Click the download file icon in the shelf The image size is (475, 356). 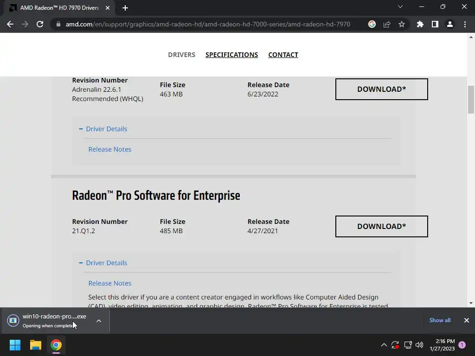click(x=13, y=320)
